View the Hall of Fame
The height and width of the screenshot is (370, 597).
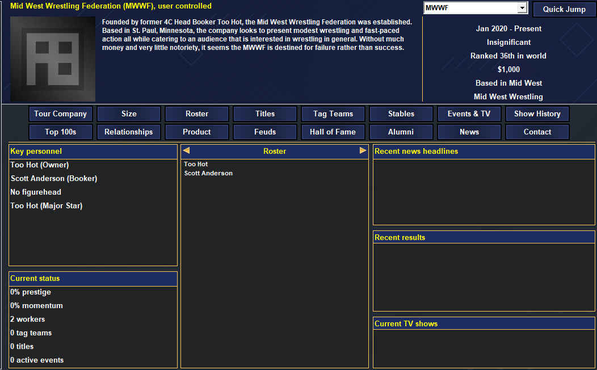coord(333,132)
